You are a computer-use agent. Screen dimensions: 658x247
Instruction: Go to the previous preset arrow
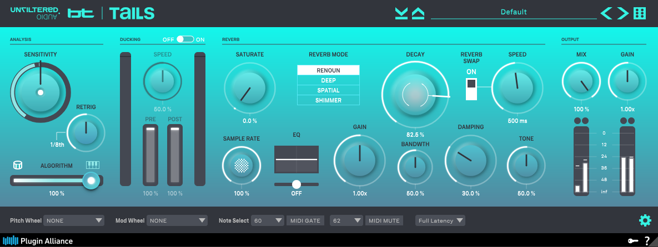point(606,13)
